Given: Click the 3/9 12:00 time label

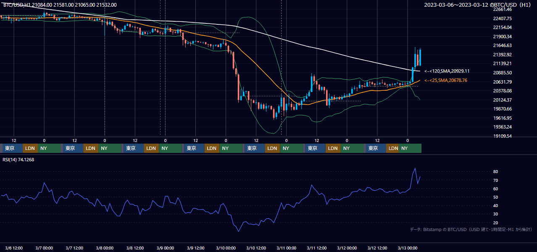Looking at the screenshot, I should (195, 248).
